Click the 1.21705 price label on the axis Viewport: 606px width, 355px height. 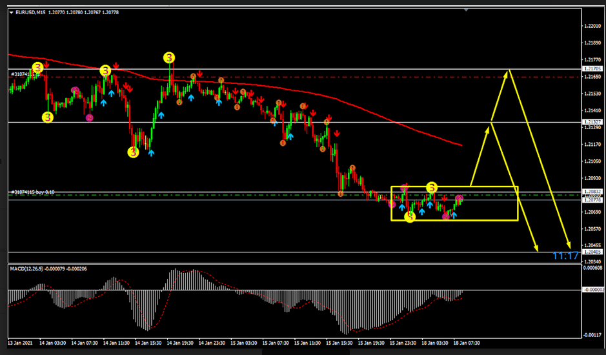(x=592, y=68)
